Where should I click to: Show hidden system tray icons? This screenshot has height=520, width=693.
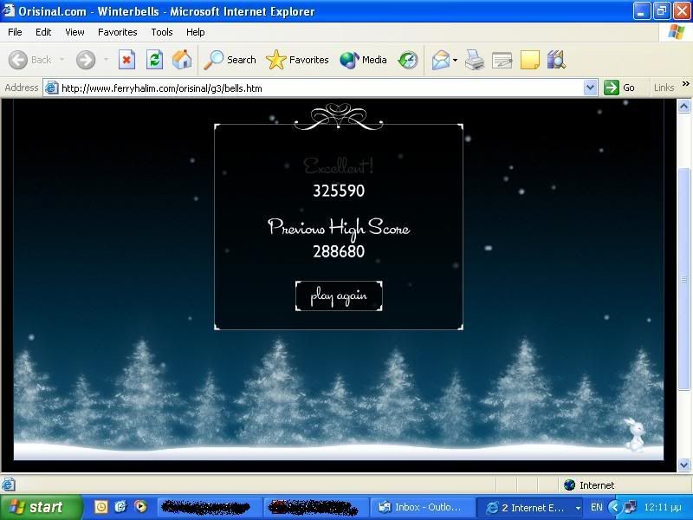coord(614,507)
